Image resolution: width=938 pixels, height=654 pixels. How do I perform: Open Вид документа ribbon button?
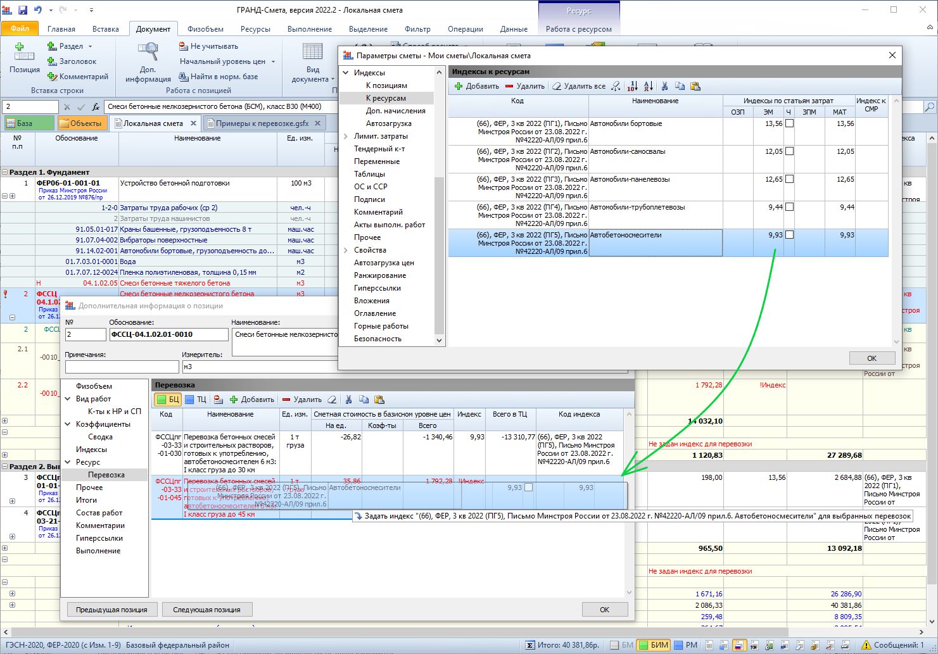tap(313, 63)
